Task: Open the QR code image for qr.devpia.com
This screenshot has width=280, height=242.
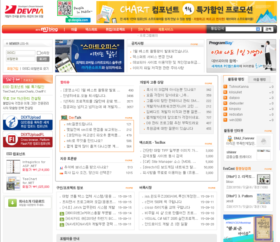Action: (65, 8)
